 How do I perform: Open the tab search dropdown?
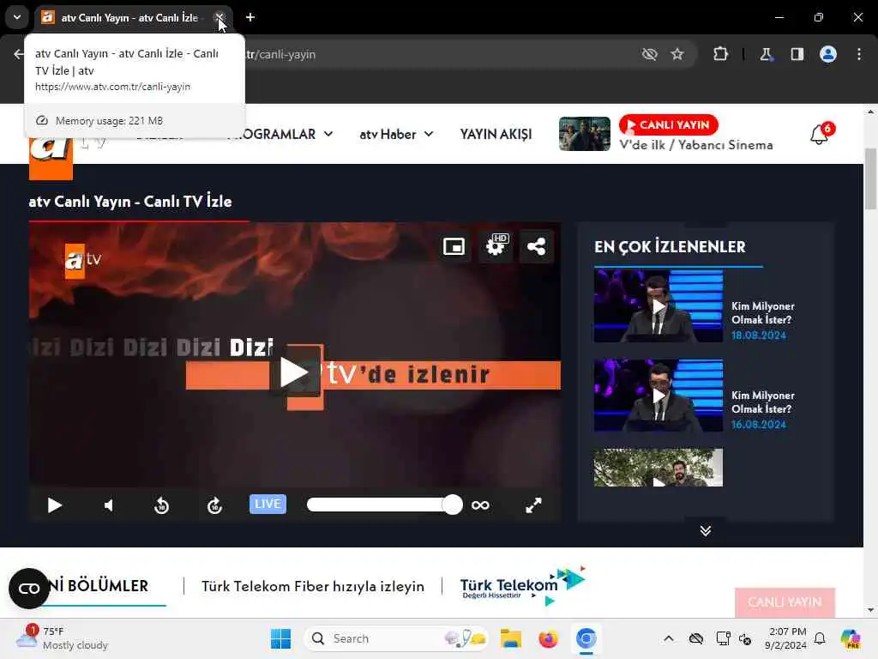17,17
